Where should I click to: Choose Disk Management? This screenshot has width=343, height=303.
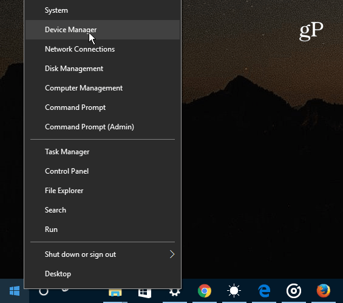103,69
